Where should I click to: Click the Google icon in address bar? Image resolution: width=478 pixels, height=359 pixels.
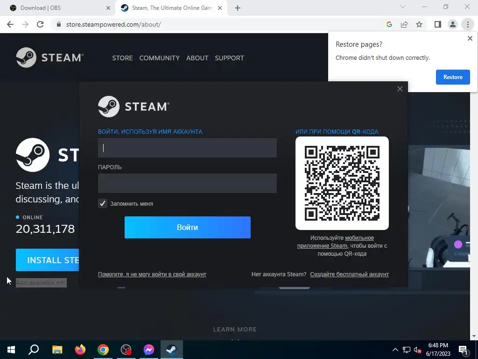389,24
